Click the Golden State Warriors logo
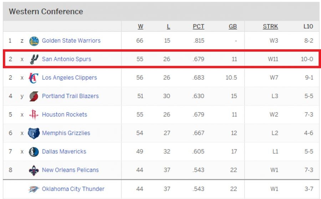This screenshot has width=321, height=199. click(34, 41)
